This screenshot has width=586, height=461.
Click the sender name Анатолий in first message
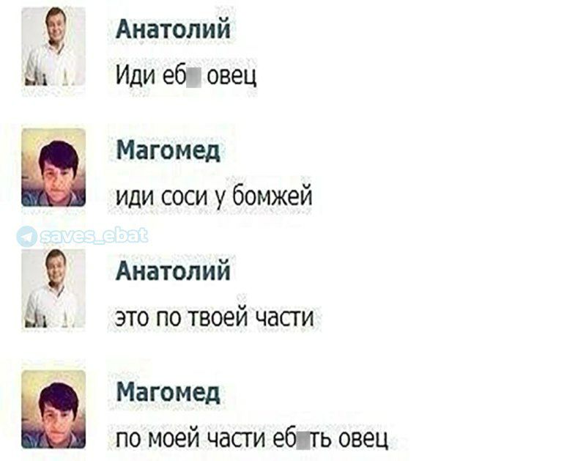click(173, 29)
